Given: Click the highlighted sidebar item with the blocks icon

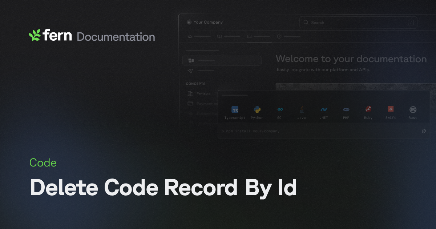Looking at the screenshot, I should pos(222,61).
